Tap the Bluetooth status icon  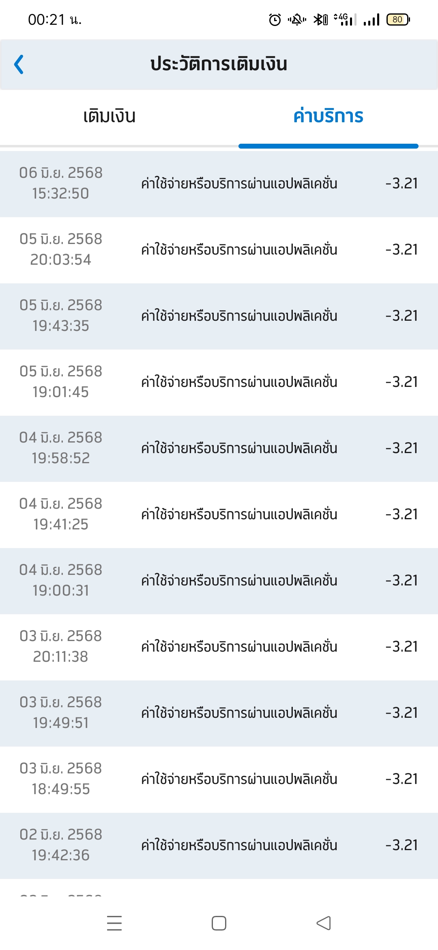(x=320, y=19)
